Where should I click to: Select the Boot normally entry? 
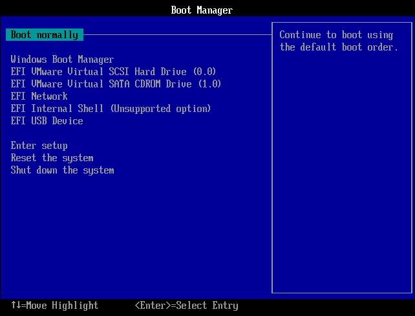click(45, 35)
